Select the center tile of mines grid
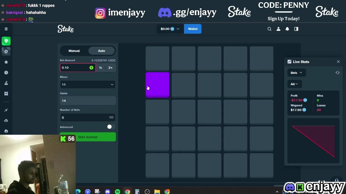Viewport: 346px width, 194px height. click(209, 112)
